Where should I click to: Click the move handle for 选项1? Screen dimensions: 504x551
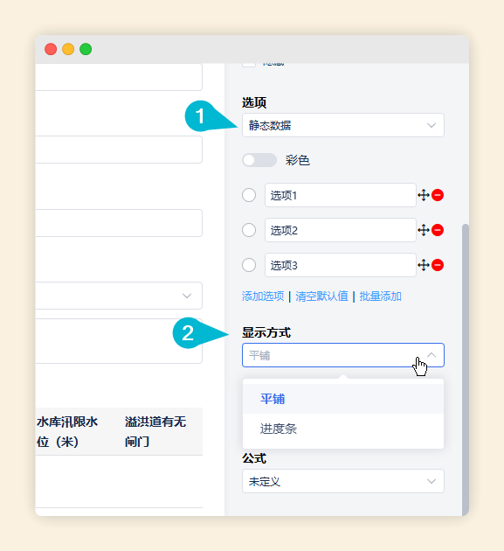pos(424,195)
